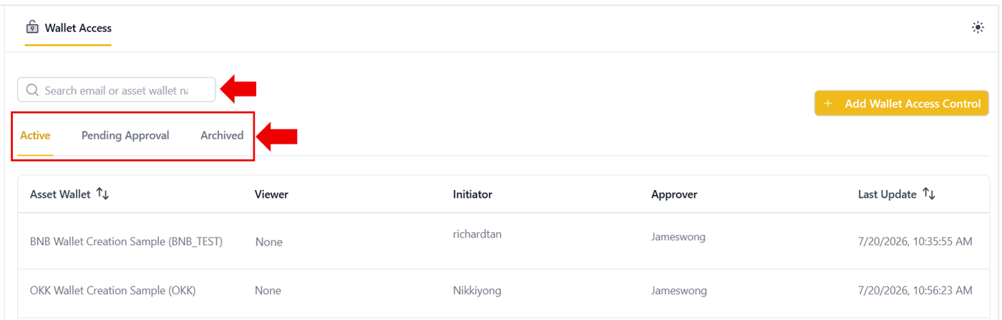Click the Approver column header
Image resolution: width=1002 pixels, height=320 pixels.
tap(674, 194)
